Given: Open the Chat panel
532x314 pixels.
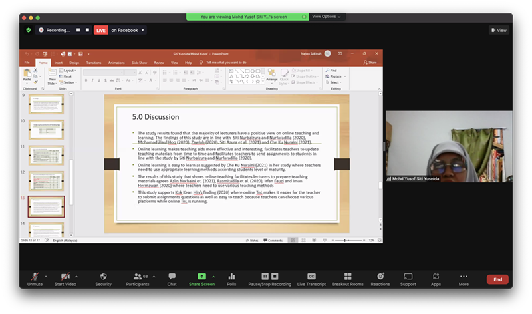Looking at the screenshot, I should tap(172, 276).
